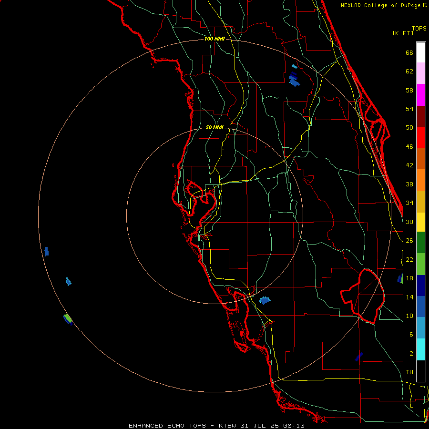This screenshot has height=429, width=429.
Task: Click the legend value '46'
Action: [x=409, y=147]
